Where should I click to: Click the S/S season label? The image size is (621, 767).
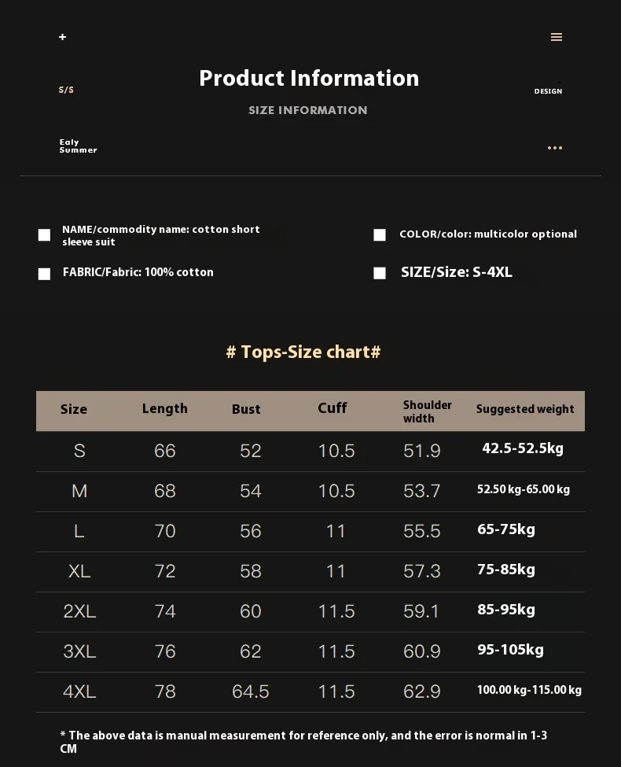(67, 90)
